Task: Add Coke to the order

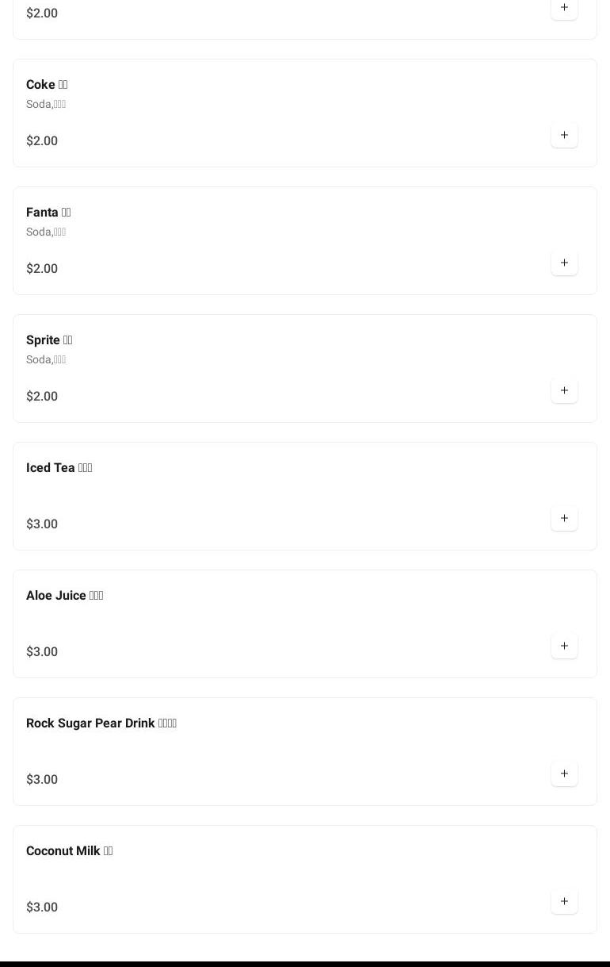Action: pos(564,136)
